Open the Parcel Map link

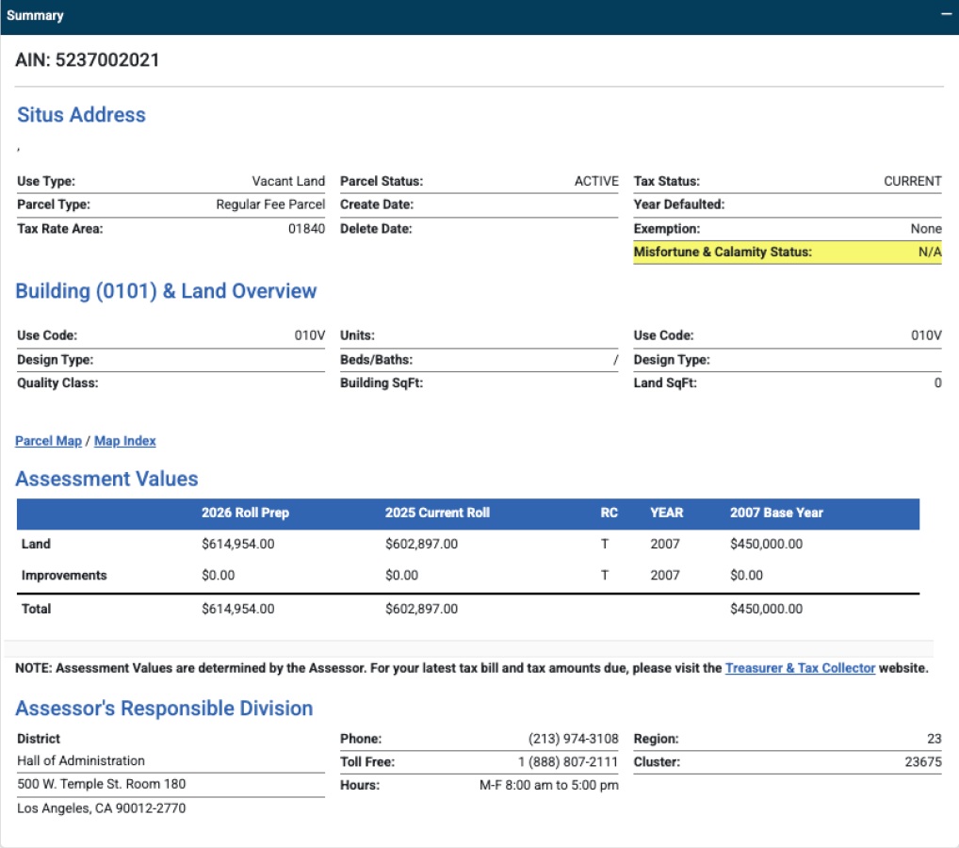(x=48, y=441)
